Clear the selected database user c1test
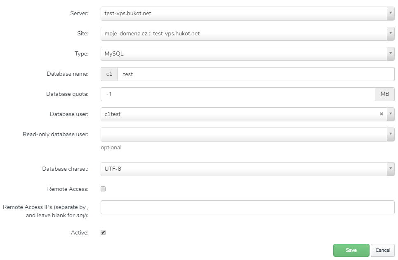This screenshot has width=398, height=260. coord(382,114)
